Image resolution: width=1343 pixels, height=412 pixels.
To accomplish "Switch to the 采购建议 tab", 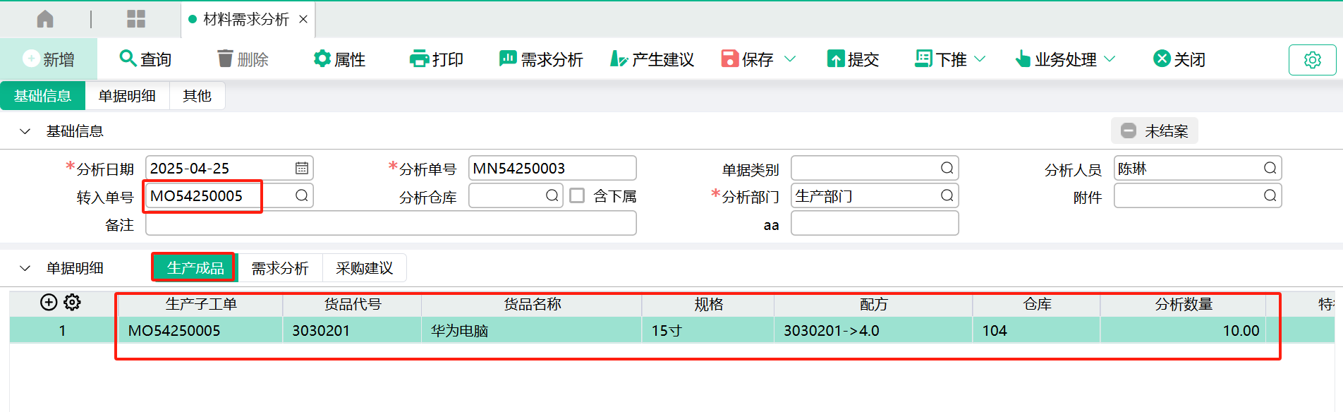I will pos(364,268).
